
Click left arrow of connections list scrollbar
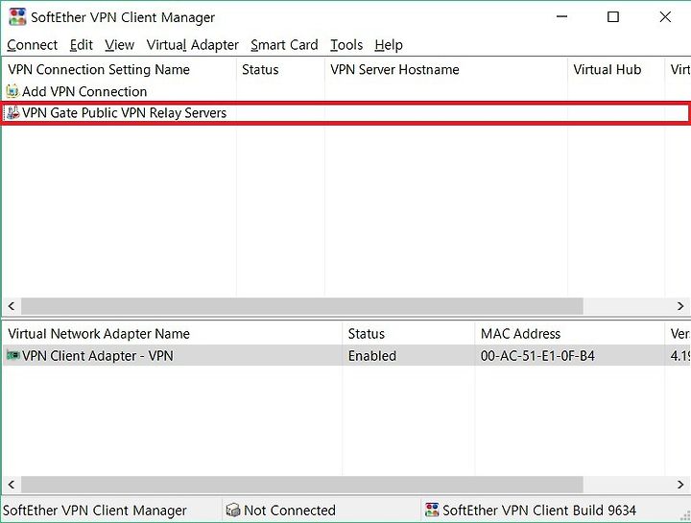12,306
